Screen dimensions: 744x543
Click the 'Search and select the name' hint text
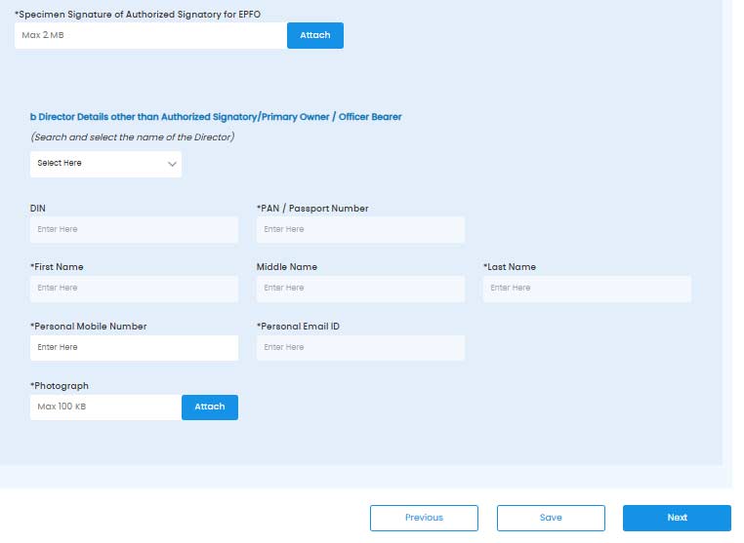[132, 137]
